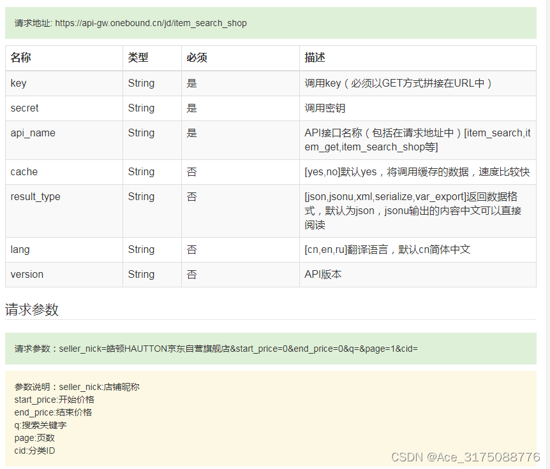Click description '调用key（必须以GET方式拼接在URL中）'
This screenshot has width=550, height=469.
[x=399, y=83]
